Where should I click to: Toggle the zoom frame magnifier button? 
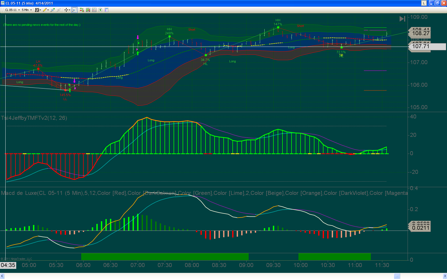74,10
